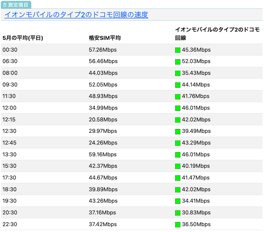This screenshot has width=264, height=232.
Task: Select the 18:30 time cell
Action: tap(10, 189)
